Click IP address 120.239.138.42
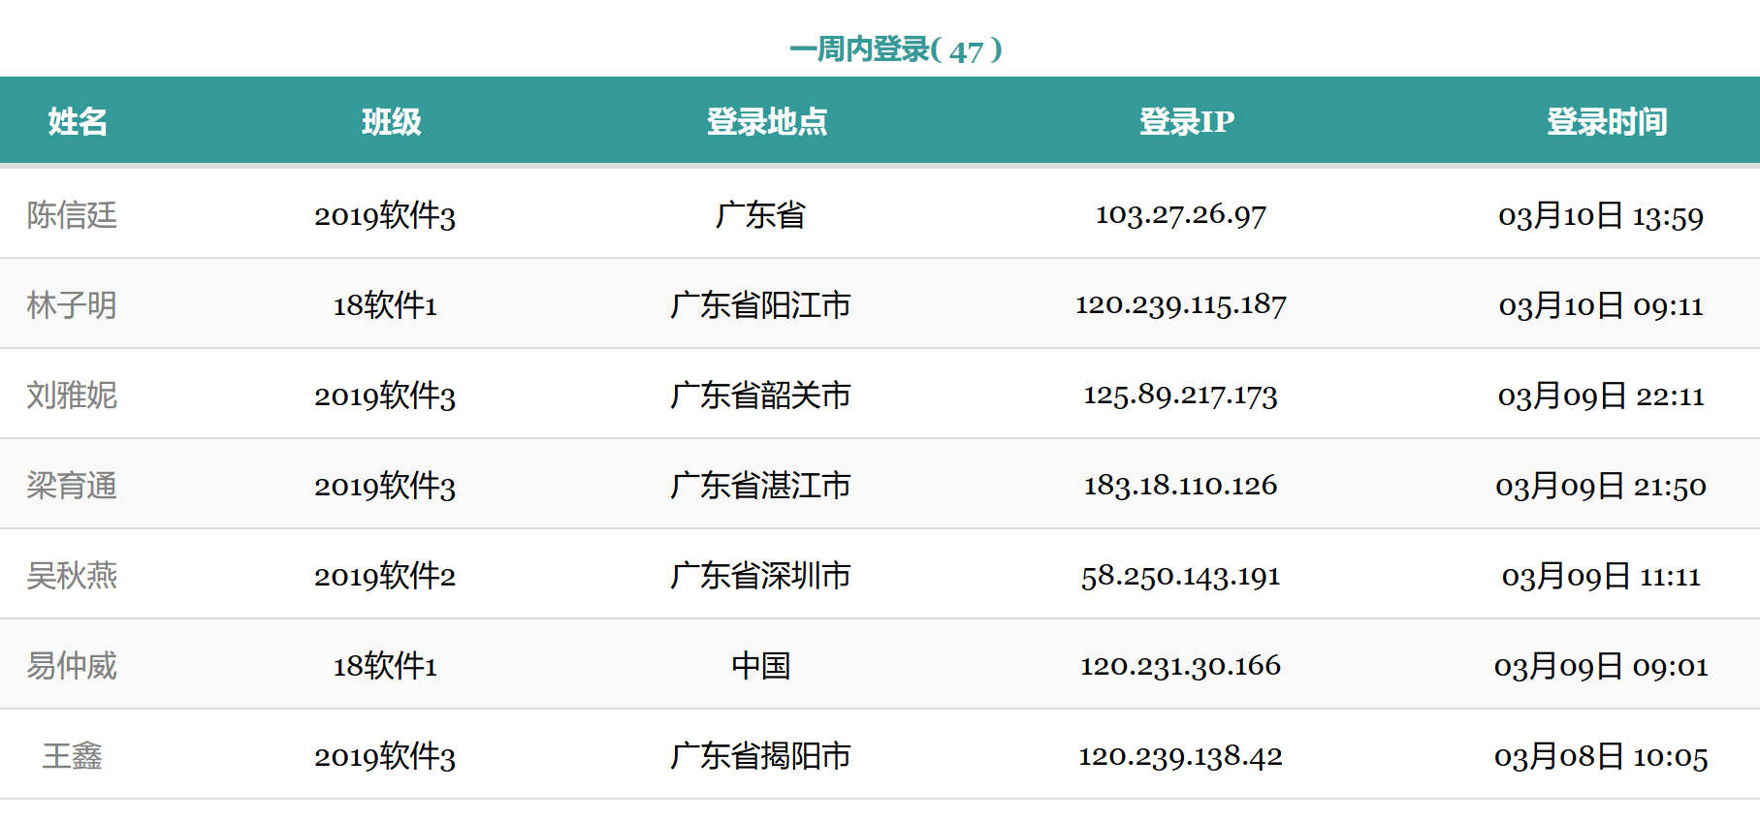 point(1181,756)
